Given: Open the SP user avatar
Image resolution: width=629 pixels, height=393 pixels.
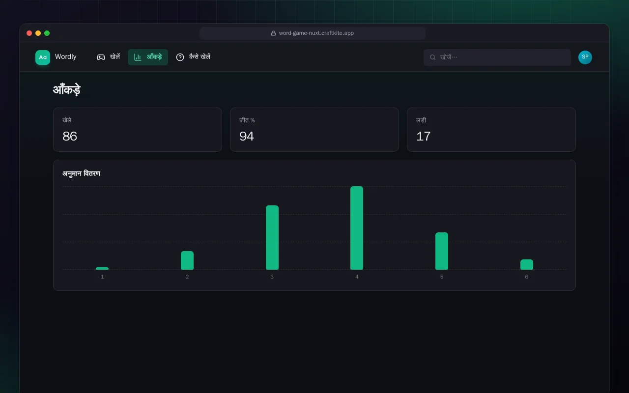Looking at the screenshot, I should pos(585,57).
